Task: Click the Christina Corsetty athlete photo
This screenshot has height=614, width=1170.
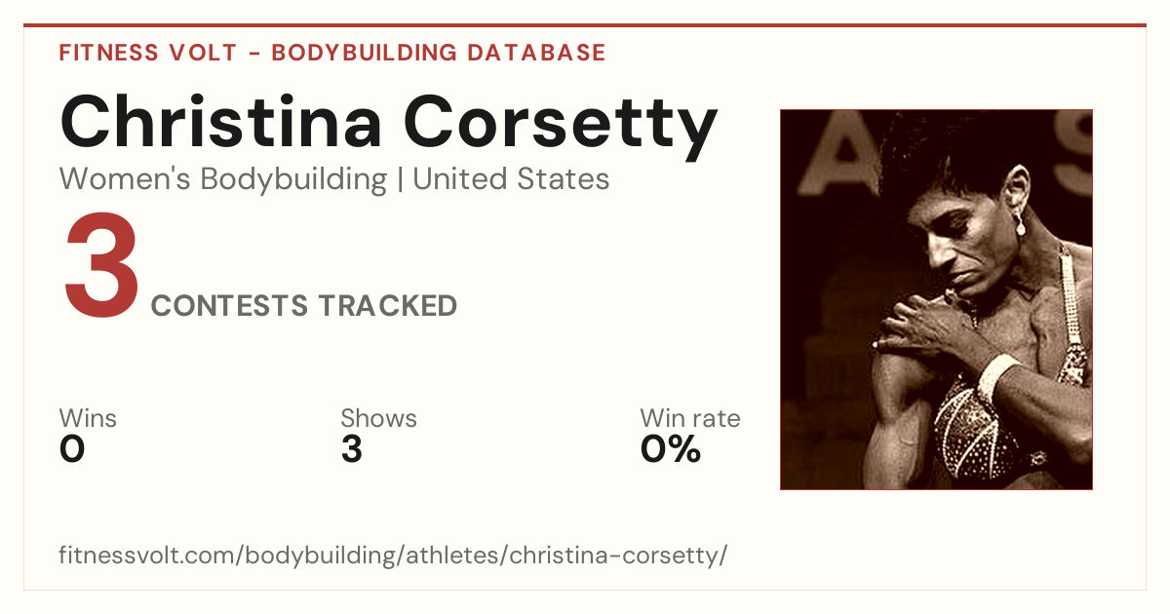Action: pyautogui.click(x=936, y=299)
